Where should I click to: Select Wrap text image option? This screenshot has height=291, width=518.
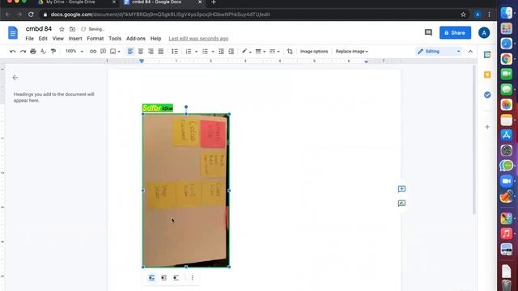[163, 278]
